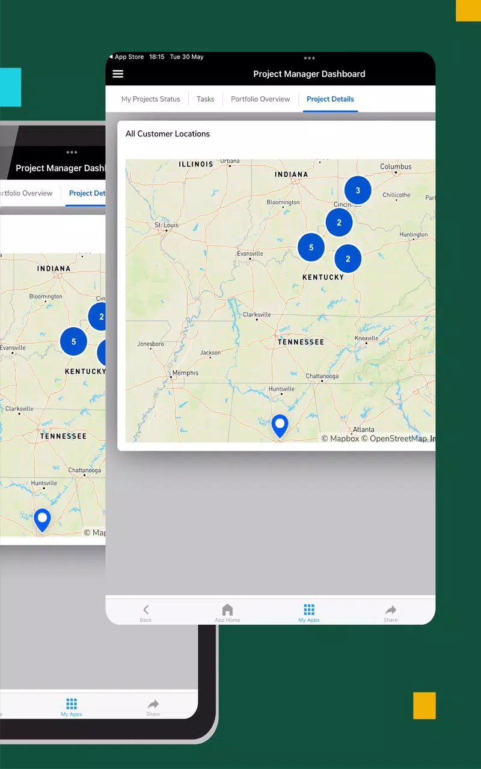481x769 pixels.
Task: Tap the lower cluster marker labeled 2 near Kentucky
Action: pyautogui.click(x=348, y=259)
